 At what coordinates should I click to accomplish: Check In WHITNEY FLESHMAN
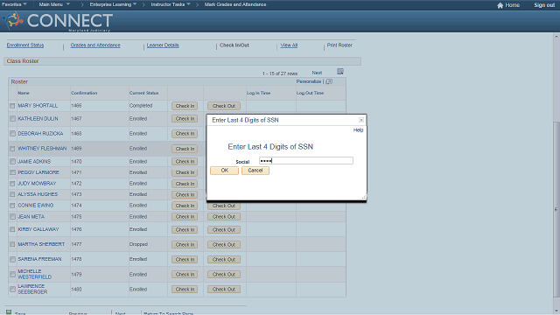point(185,149)
